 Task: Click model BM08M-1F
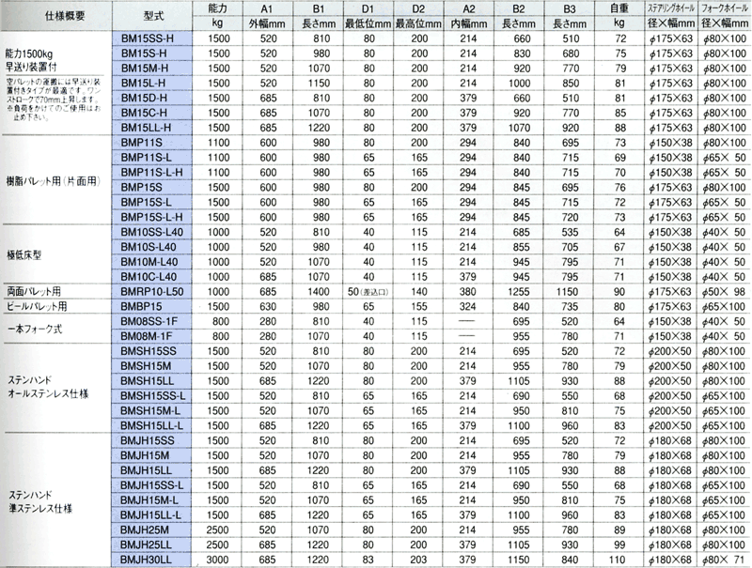click(152, 336)
